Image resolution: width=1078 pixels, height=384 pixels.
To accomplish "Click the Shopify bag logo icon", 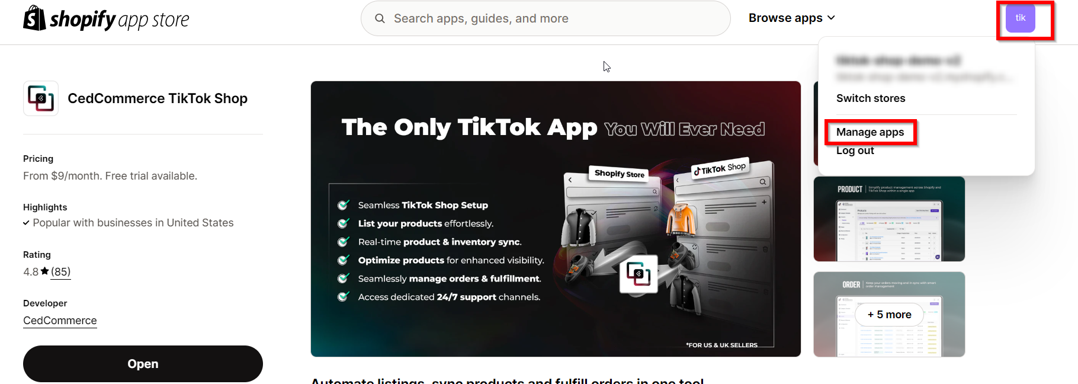I will tap(34, 18).
